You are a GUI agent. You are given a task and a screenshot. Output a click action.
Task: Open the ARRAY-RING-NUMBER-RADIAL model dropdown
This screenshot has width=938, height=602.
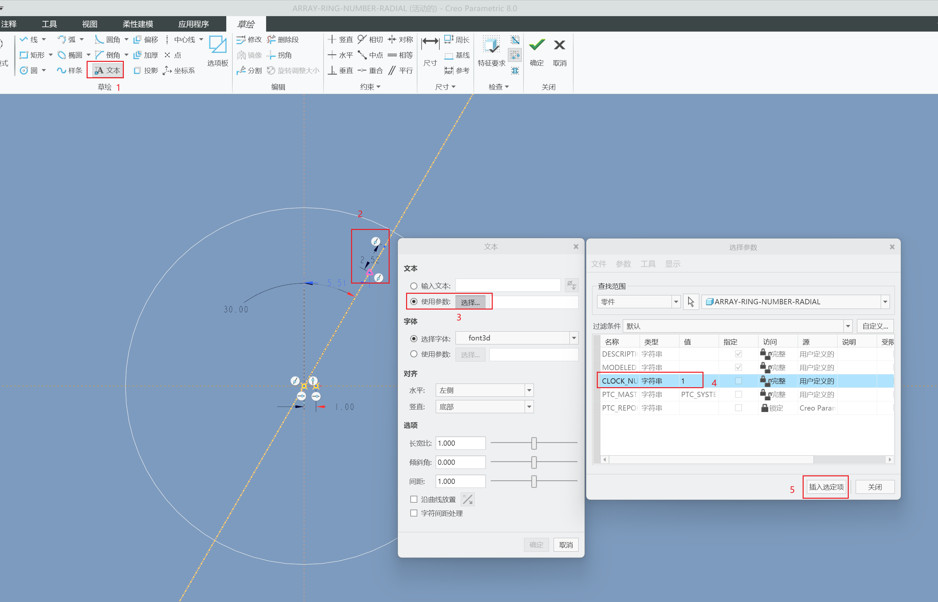coord(885,302)
